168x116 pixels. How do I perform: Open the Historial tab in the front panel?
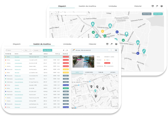point(92,44)
